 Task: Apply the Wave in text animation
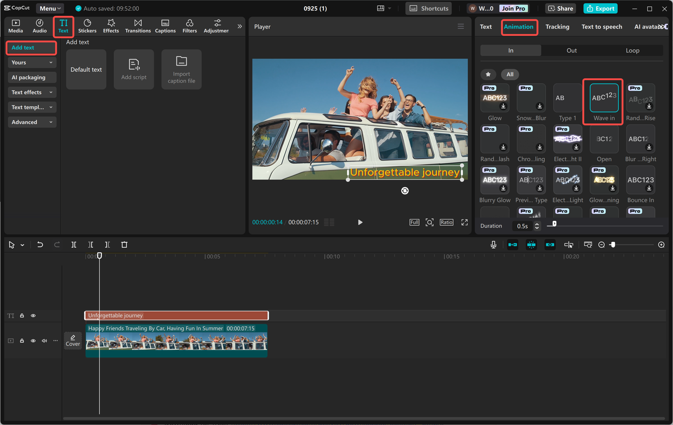[x=604, y=98]
